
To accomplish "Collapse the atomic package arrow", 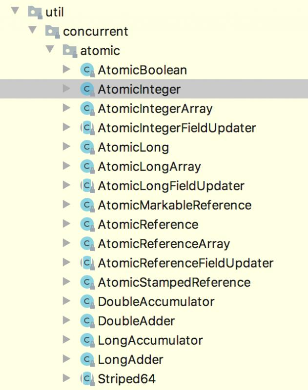I will (50, 49).
